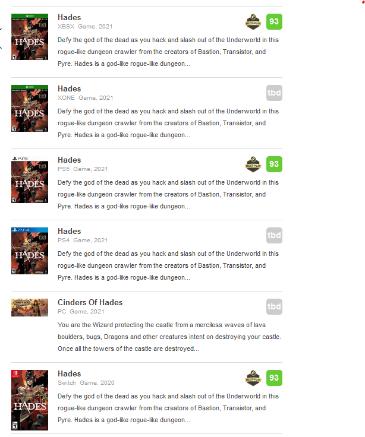The width and height of the screenshot is (365, 437).
Task: Open the 93 metascore for XBSX Hades
Action: [x=274, y=21]
